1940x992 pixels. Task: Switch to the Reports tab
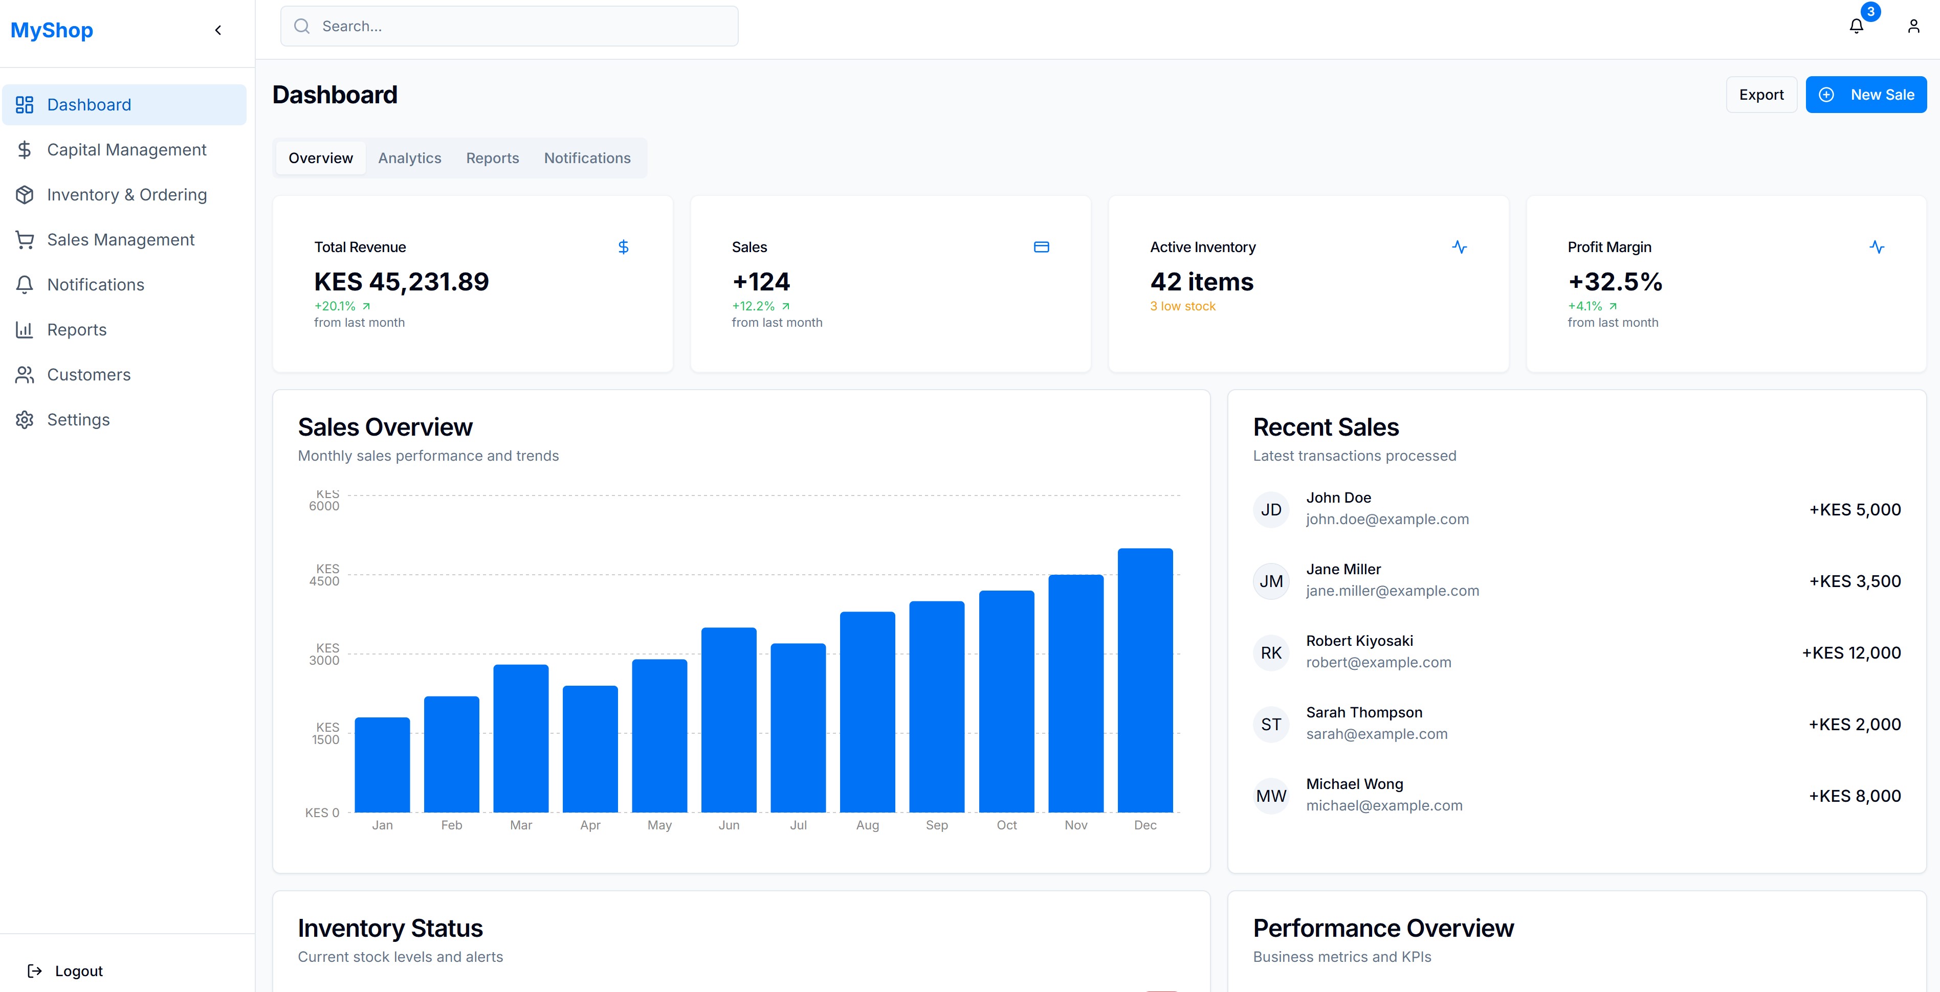click(492, 158)
